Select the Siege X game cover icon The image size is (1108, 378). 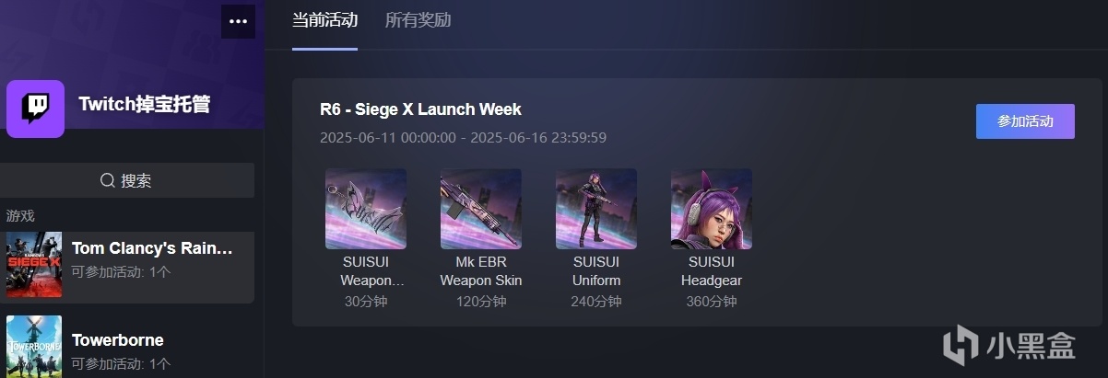tap(34, 264)
